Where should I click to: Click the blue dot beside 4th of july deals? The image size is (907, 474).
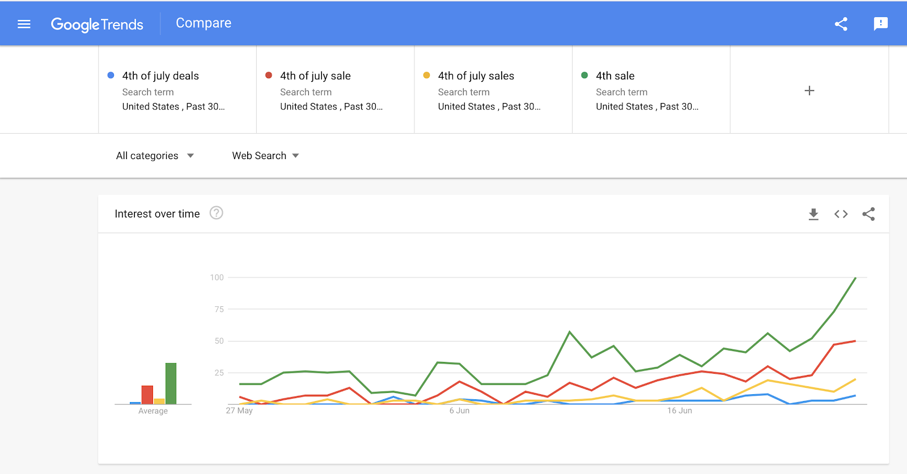click(x=111, y=75)
